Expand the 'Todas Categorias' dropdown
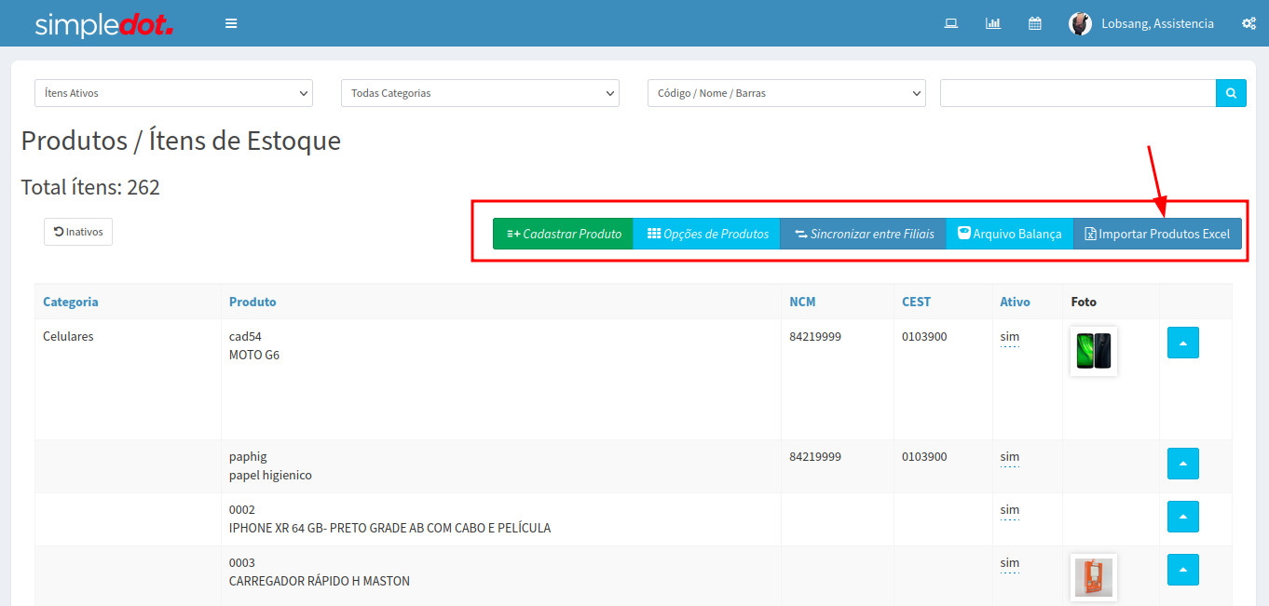This screenshot has height=606, width=1269. pos(480,93)
